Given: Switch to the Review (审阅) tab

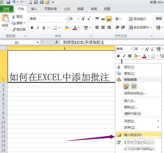Looking at the screenshot, I should tap(94, 9).
